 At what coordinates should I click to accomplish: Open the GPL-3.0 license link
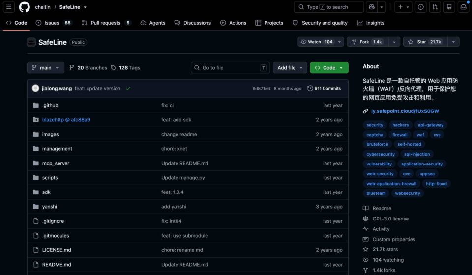point(390,219)
